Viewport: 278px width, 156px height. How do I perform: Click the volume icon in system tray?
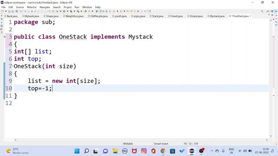pos(245,151)
